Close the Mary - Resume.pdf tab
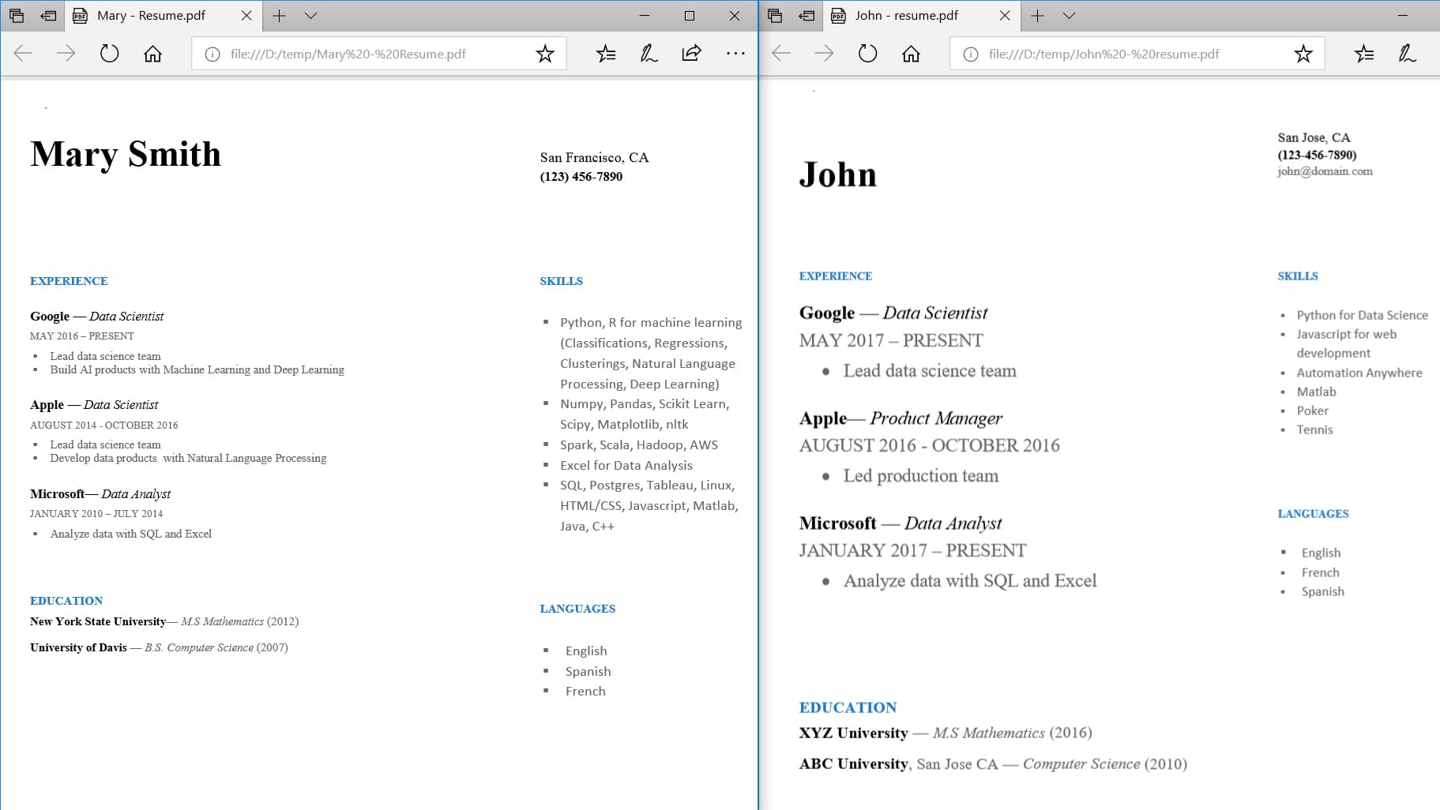The image size is (1440, 810). coord(246,15)
